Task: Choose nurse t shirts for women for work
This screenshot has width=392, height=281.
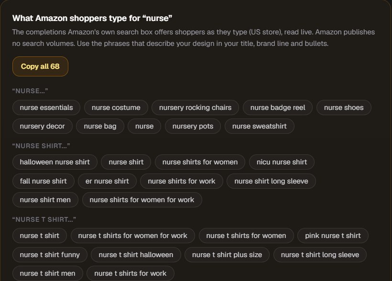Action: (133, 236)
